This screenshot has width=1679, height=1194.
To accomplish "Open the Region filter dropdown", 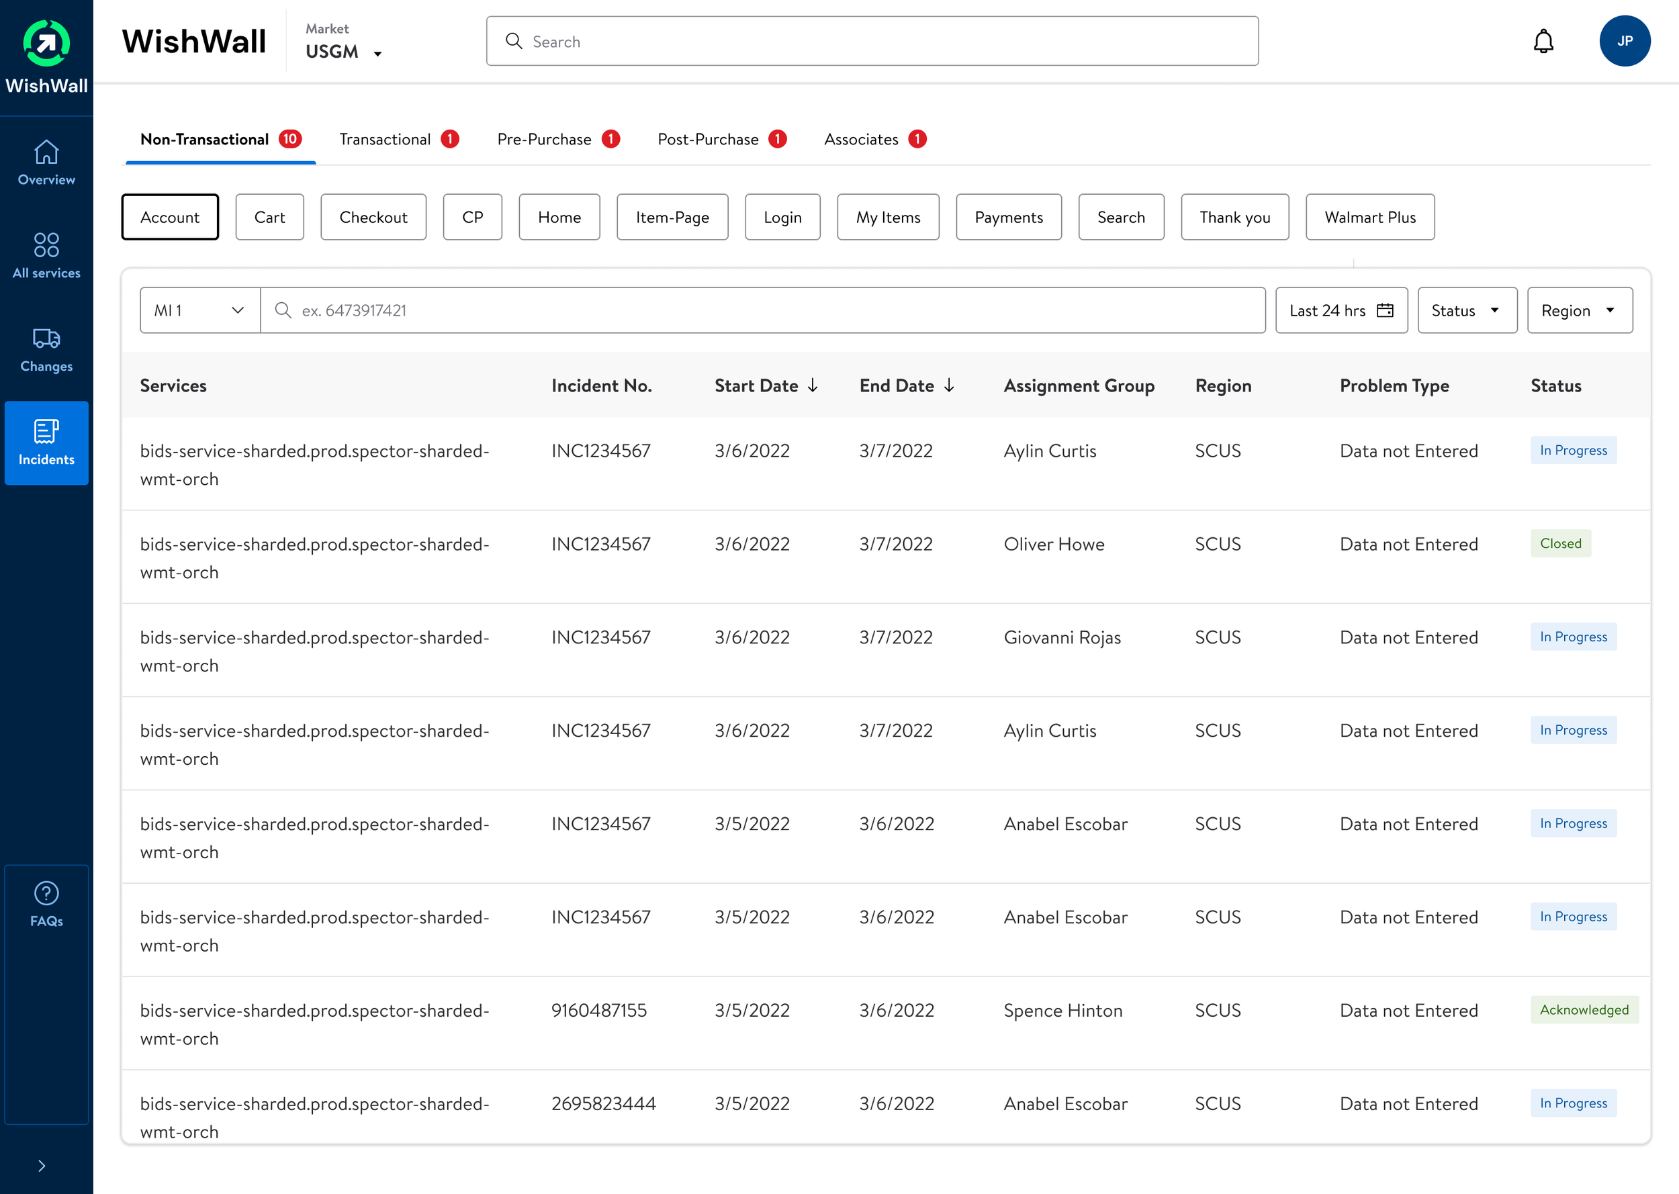I will click(x=1579, y=310).
